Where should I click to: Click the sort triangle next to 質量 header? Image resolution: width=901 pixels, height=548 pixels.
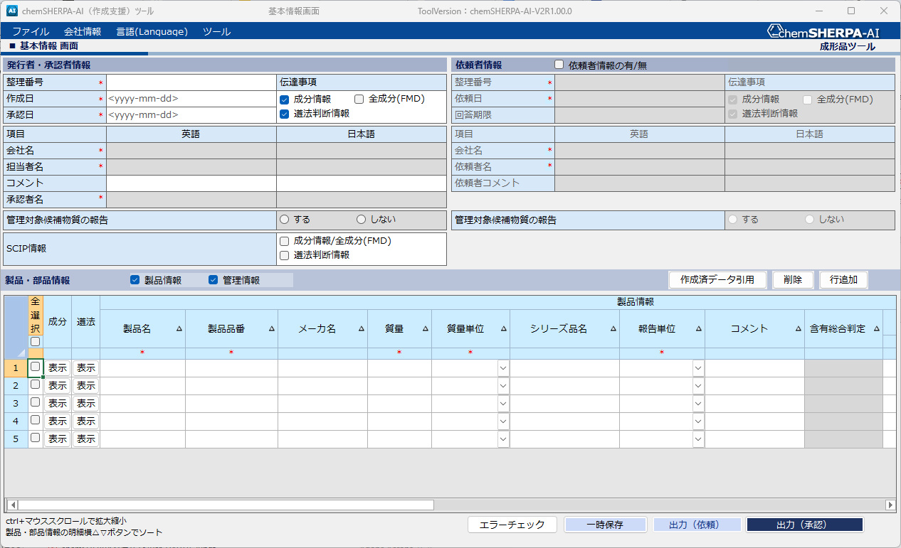click(425, 329)
